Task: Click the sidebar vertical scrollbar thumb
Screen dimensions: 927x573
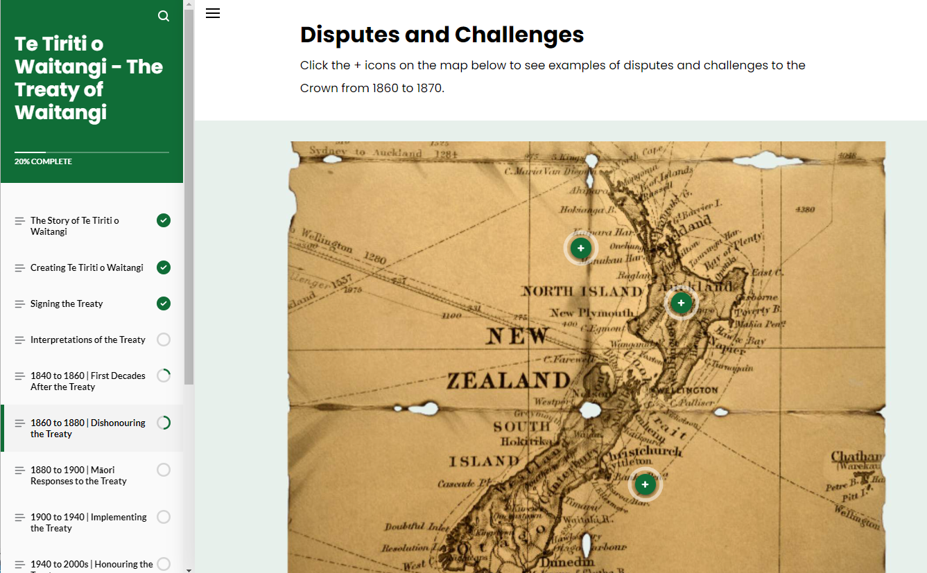Action: (189, 197)
